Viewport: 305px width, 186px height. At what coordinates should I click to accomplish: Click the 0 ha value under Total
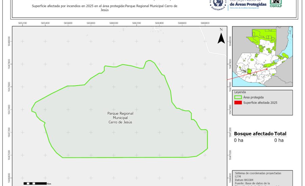[279, 140]
